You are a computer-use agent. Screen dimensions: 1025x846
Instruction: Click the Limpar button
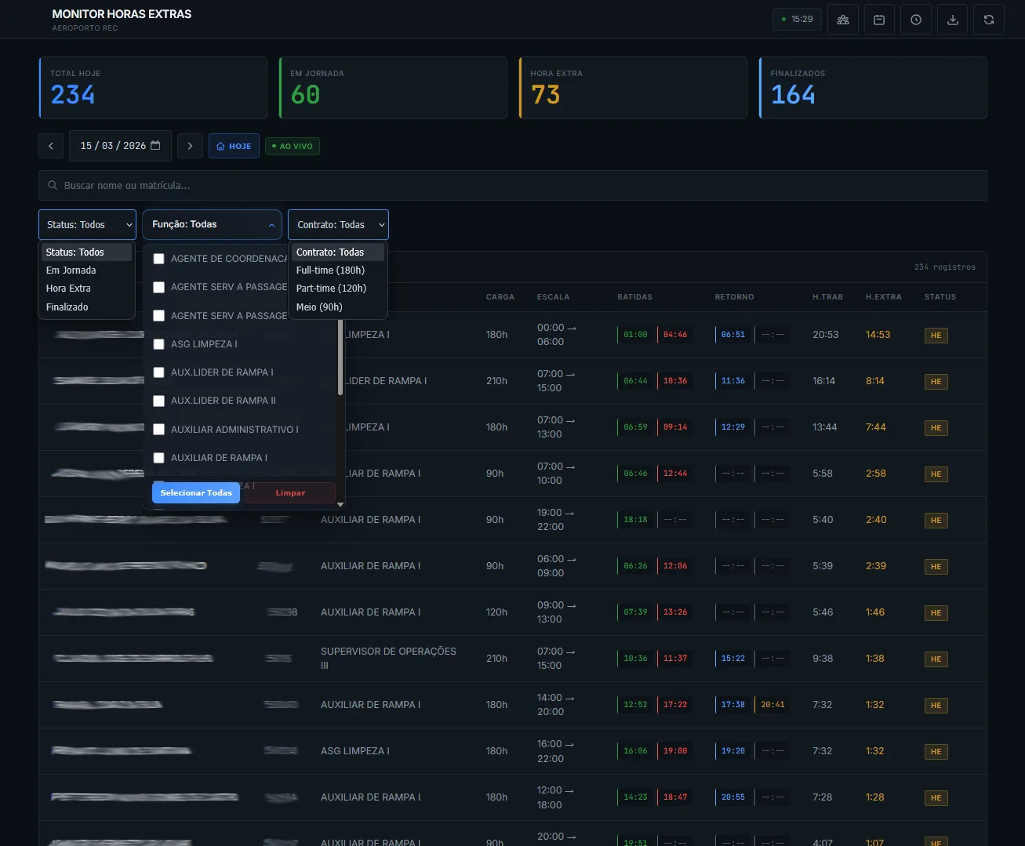(290, 493)
